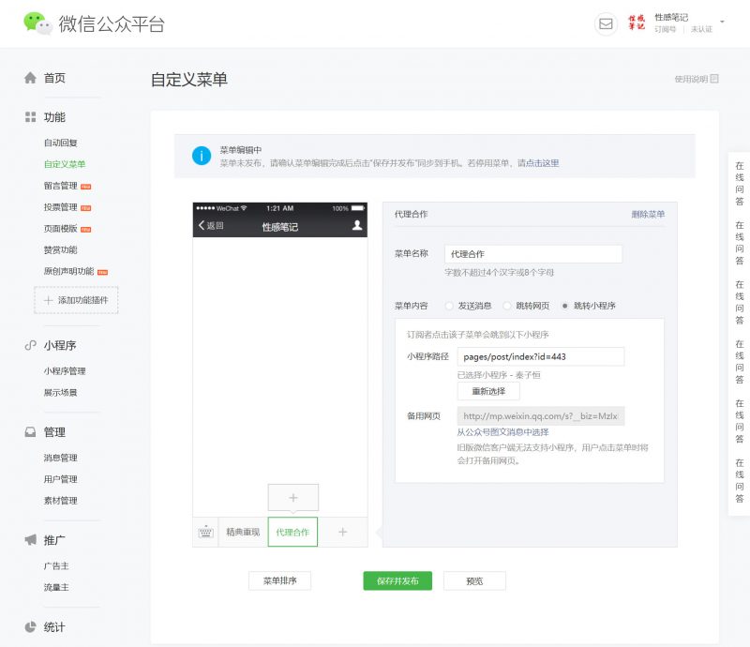Screen dimensions: 750x647
Task: Click 从公众号图文消息中选择 link
Action: pos(502,432)
